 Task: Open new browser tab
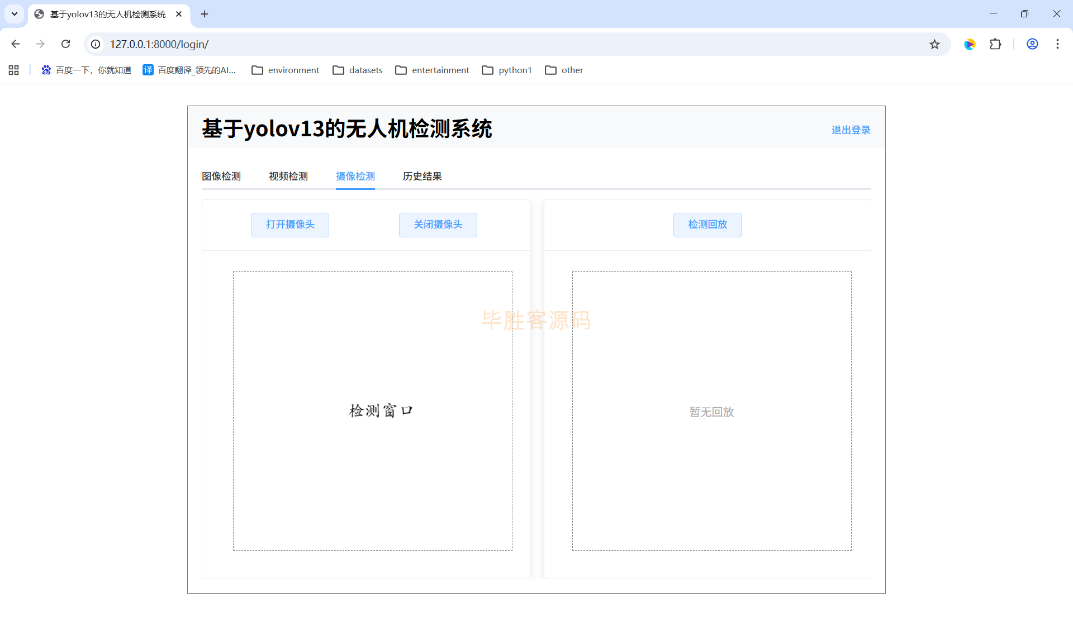pos(205,14)
